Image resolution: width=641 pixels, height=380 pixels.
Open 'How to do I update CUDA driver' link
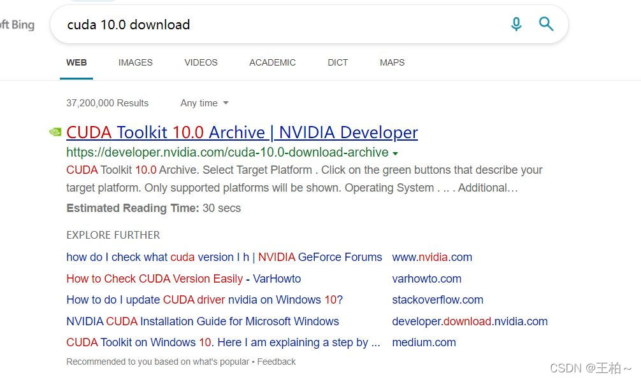[x=205, y=300]
